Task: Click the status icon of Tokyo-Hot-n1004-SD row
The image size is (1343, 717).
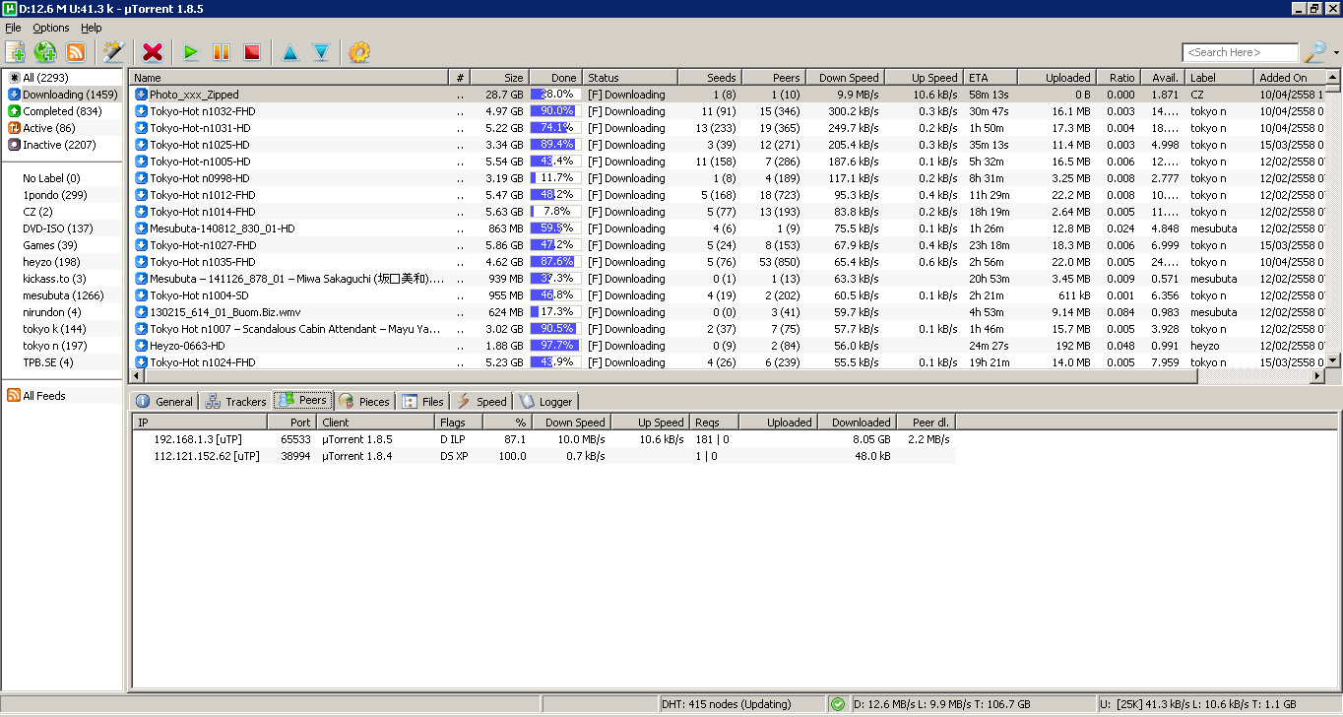Action: coord(141,295)
